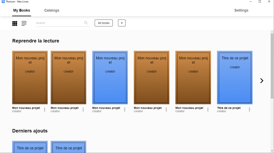Open options menu for second book

pos(83,110)
